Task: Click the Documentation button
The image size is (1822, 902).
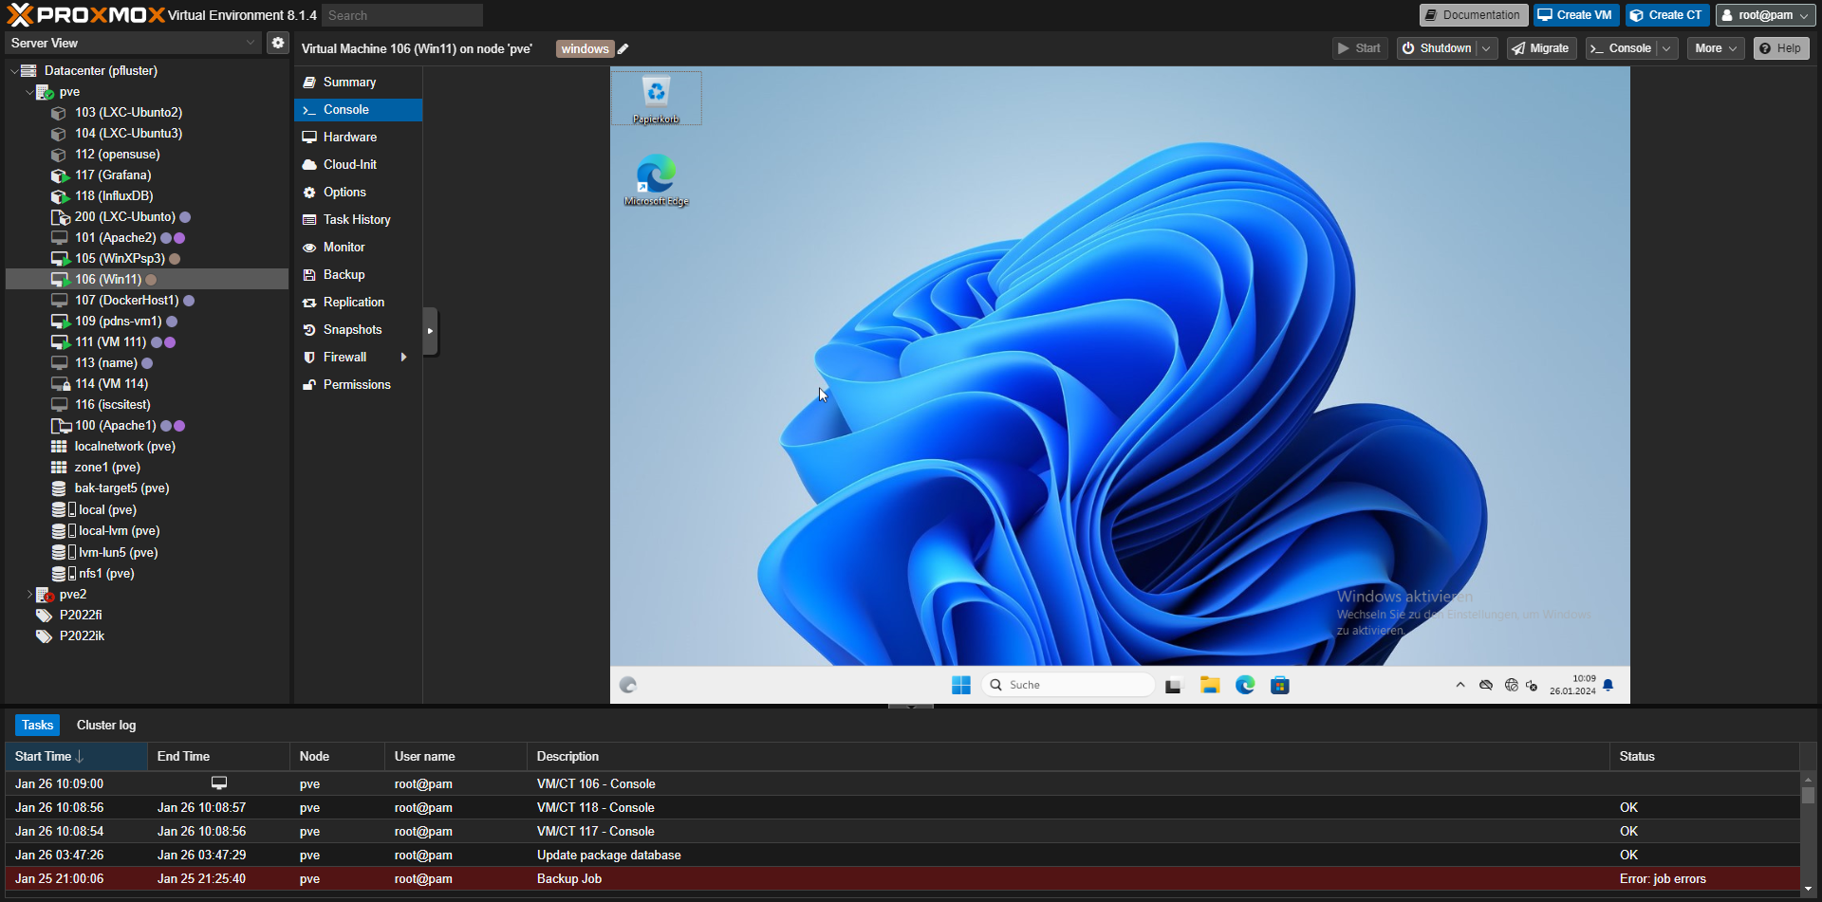Action: click(x=1473, y=15)
